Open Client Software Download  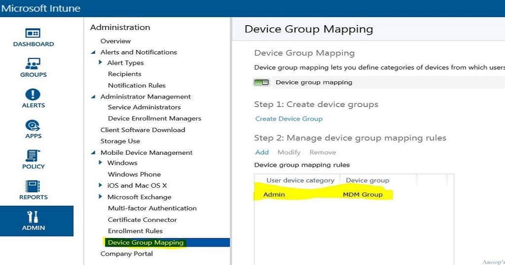[143, 130]
